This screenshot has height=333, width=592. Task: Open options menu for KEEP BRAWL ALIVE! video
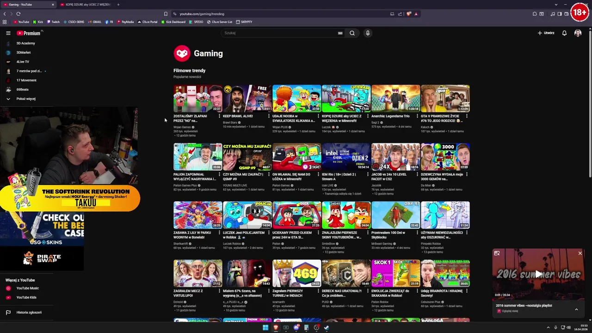[x=269, y=116]
